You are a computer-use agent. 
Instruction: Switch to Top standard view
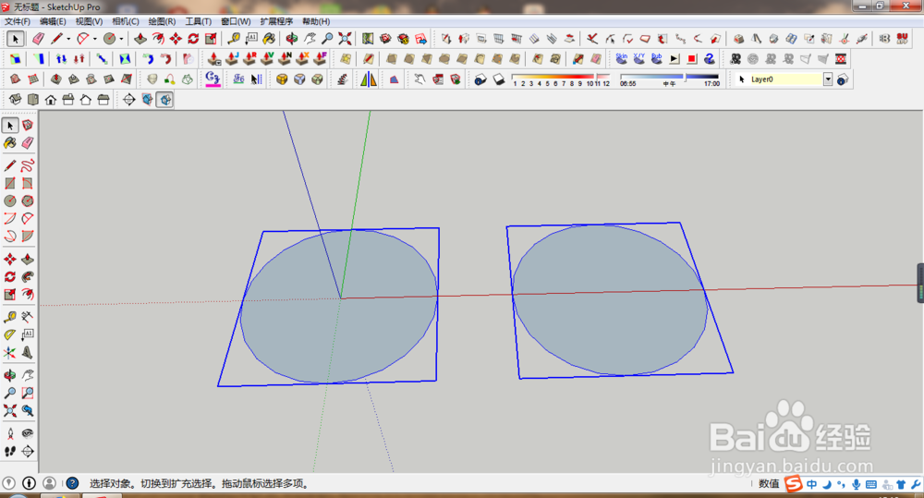pos(33,100)
